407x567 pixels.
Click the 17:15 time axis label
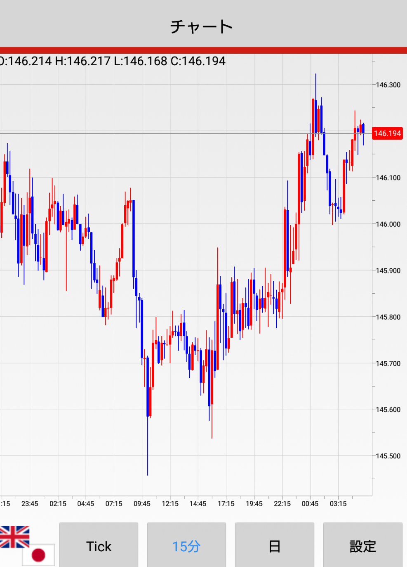pos(226,503)
